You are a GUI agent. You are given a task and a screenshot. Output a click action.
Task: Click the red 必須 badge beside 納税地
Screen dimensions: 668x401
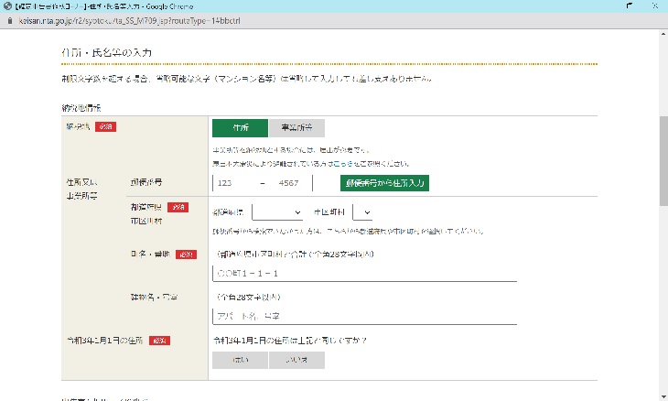[x=105, y=126]
